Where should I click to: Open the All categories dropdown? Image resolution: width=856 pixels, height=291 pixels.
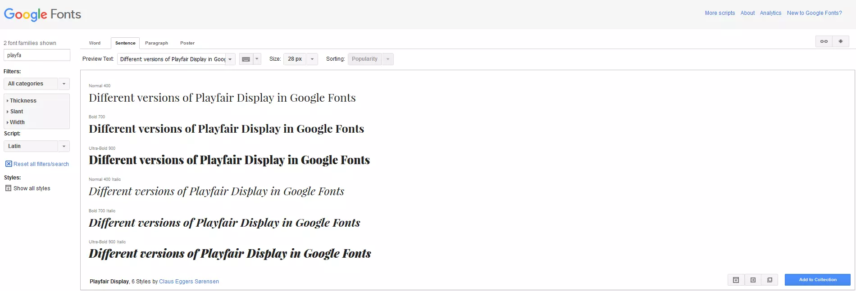coord(36,84)
